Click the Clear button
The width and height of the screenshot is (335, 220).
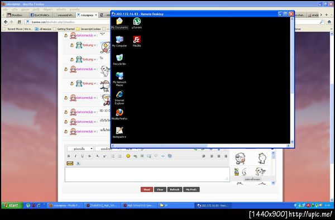coord(160,189)
